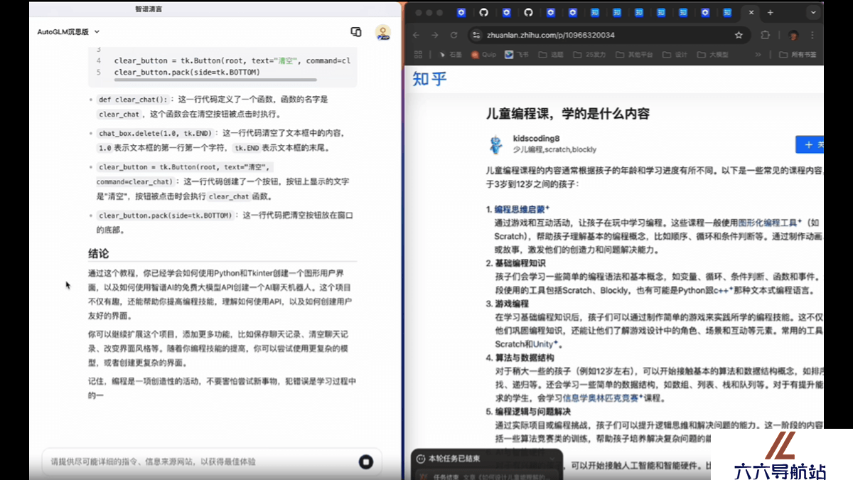
Task: Open a new browser tab
Action: [x=771, y=13]
